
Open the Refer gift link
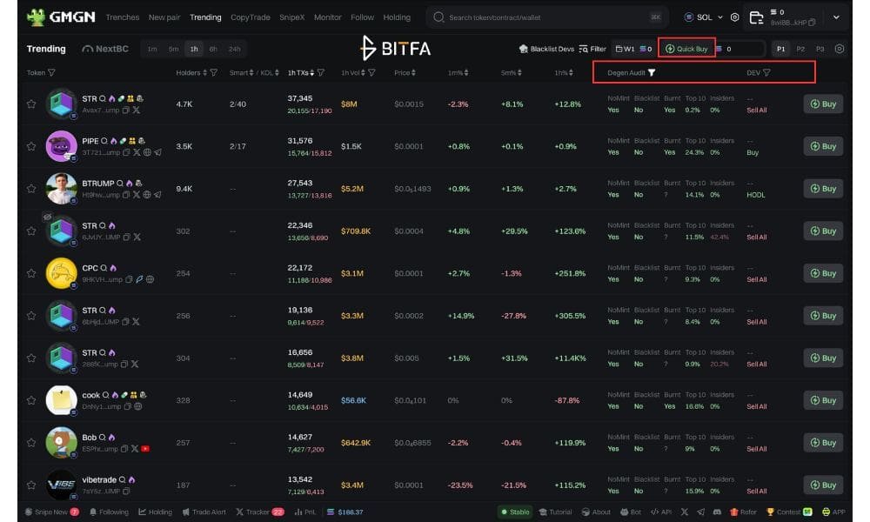[x=744, y=512]
